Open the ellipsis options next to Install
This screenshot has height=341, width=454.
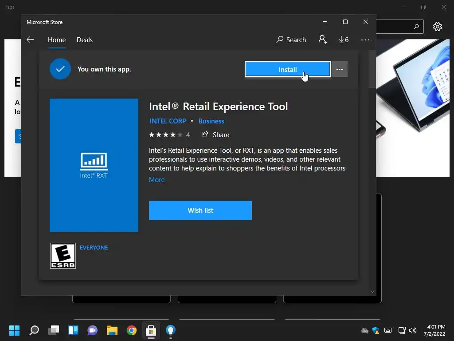pos(340,69)
